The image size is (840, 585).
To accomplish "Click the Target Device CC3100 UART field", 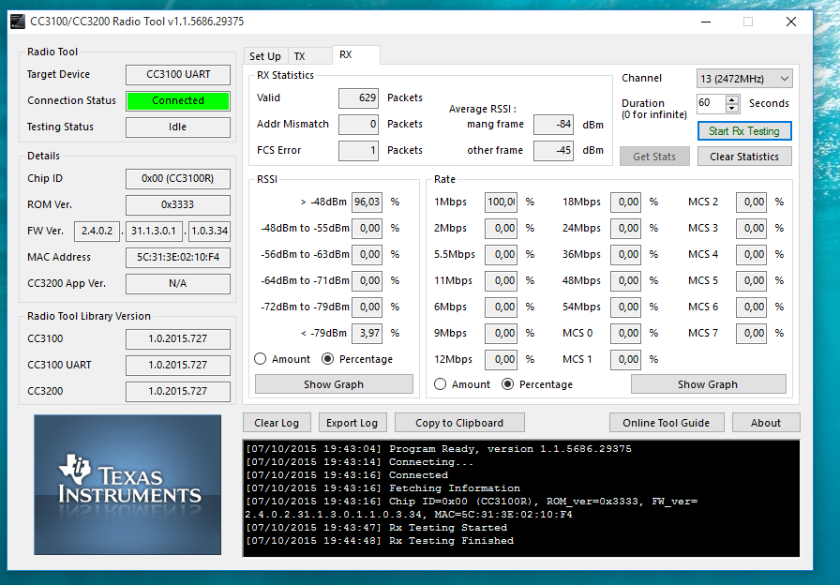I will (x=178, y=74).
